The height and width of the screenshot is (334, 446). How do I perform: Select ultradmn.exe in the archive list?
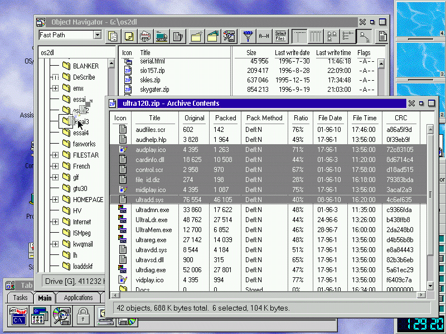(x=152, y=210)
